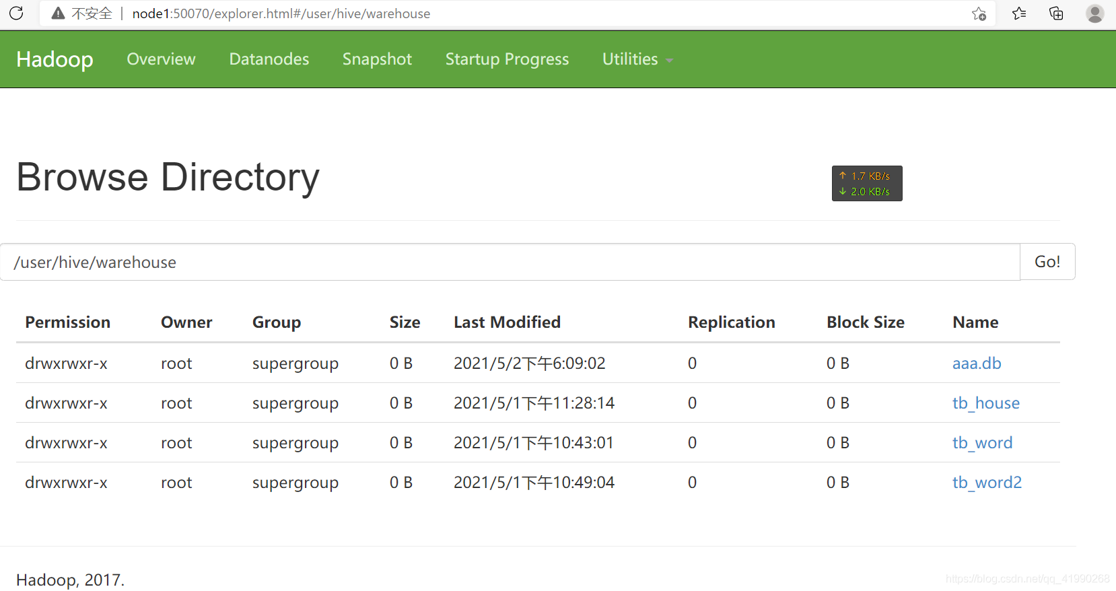
Task: Open the aaa.db directory
Action: click(x=977, y=363)
